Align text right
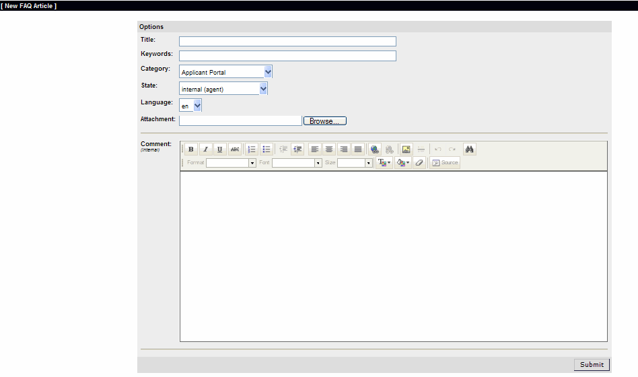 tap(344, 149)
